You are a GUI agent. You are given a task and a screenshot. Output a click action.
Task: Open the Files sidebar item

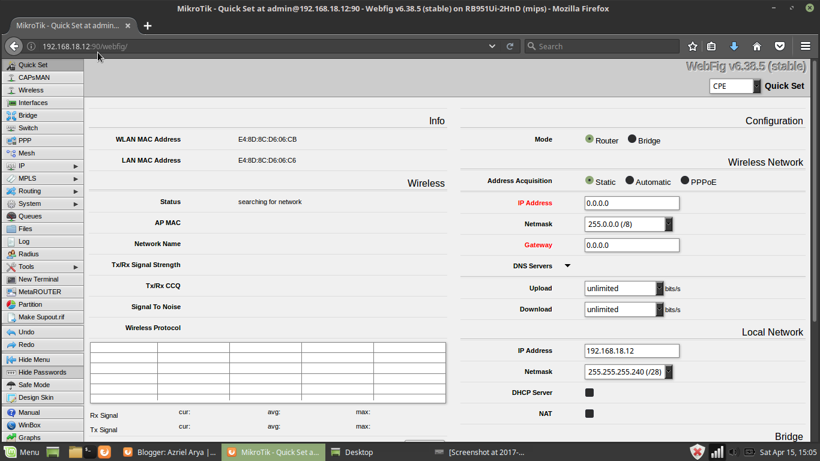coord(42,229)
